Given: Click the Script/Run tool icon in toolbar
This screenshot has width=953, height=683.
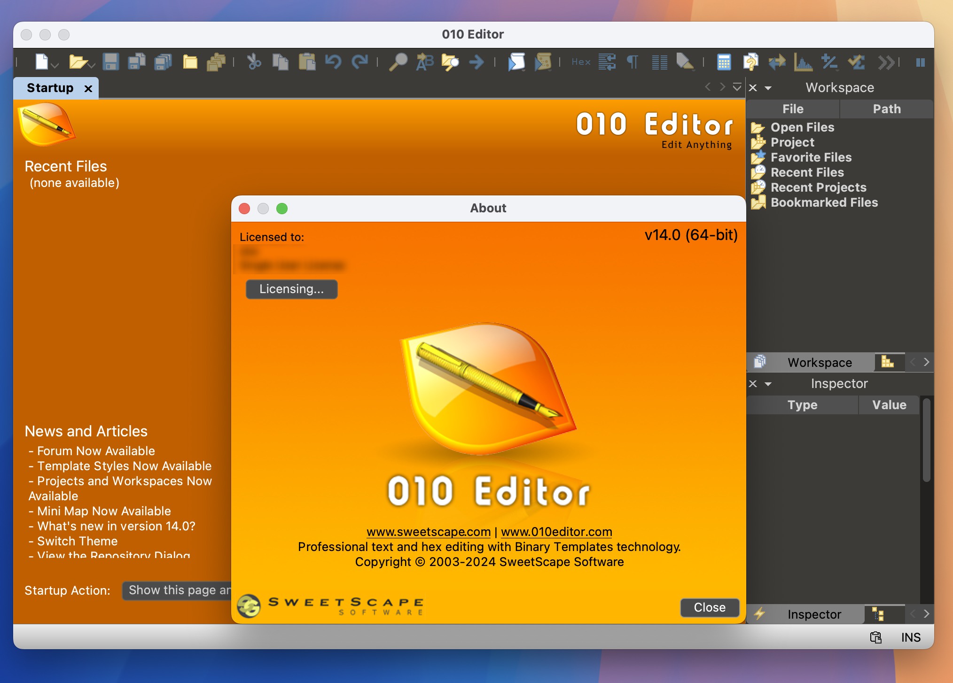Looking at the screenshot, I should click(x=517, y=63).
